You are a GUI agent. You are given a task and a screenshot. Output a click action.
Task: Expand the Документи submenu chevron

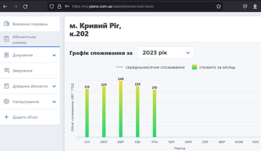[x=54, y=55]
